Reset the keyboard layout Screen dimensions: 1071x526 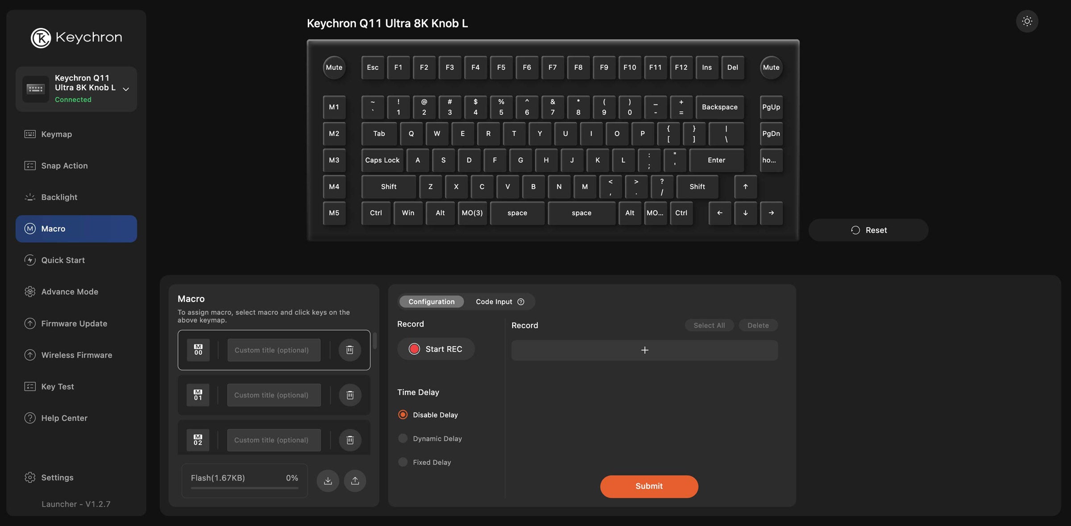point(868,230)
